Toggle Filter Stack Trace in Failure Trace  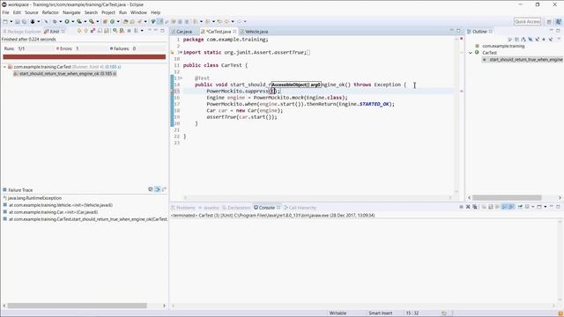[157, 189]
